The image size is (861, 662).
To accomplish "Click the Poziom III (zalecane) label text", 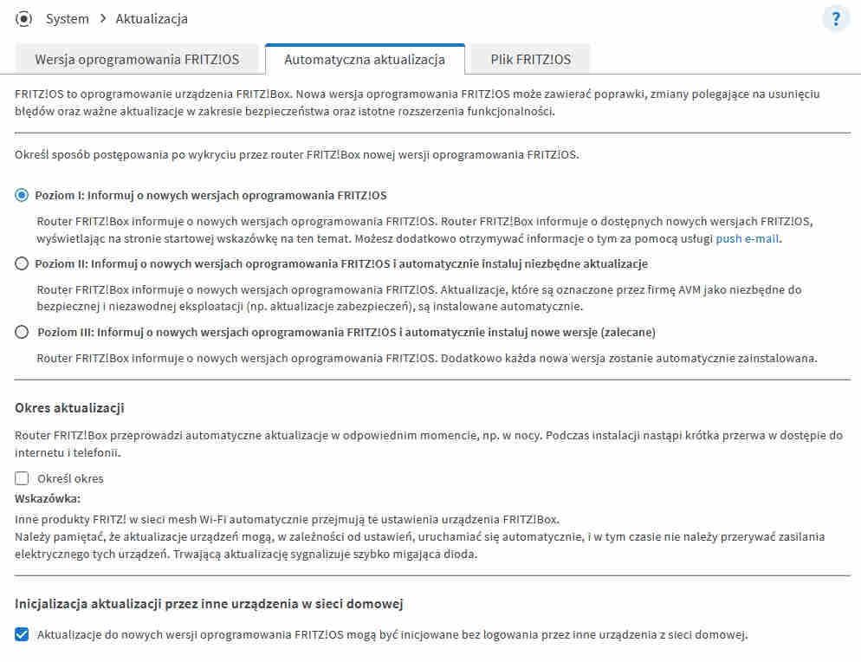I will pyautogui.click(x=346, y=332).
